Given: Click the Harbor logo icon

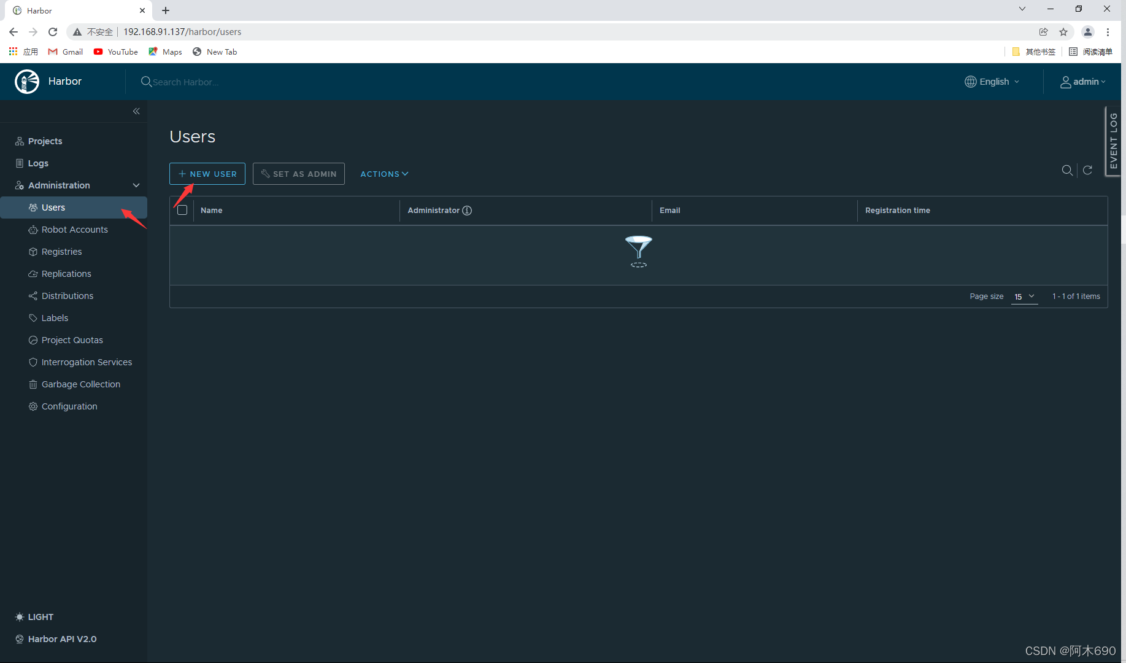Looking at the screenshot, I should coord(27,82).
